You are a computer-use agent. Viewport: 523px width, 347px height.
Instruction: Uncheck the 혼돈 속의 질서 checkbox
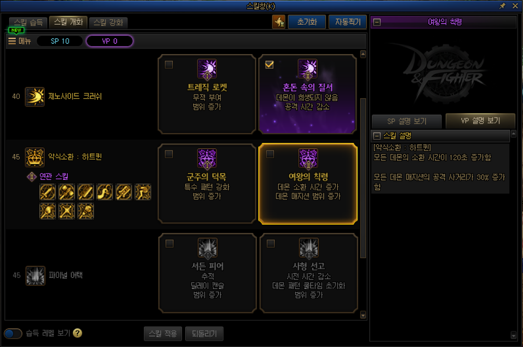click(x=269, y=65)
